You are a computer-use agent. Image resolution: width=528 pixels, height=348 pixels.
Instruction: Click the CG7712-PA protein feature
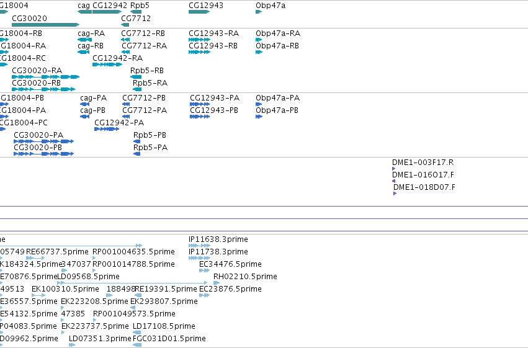126,117
